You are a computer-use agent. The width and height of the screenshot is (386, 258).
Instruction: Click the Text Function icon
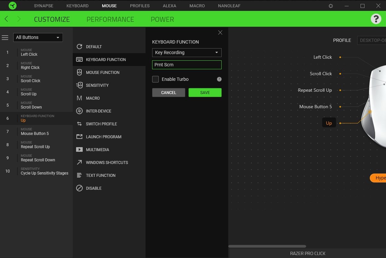[79, 175]
